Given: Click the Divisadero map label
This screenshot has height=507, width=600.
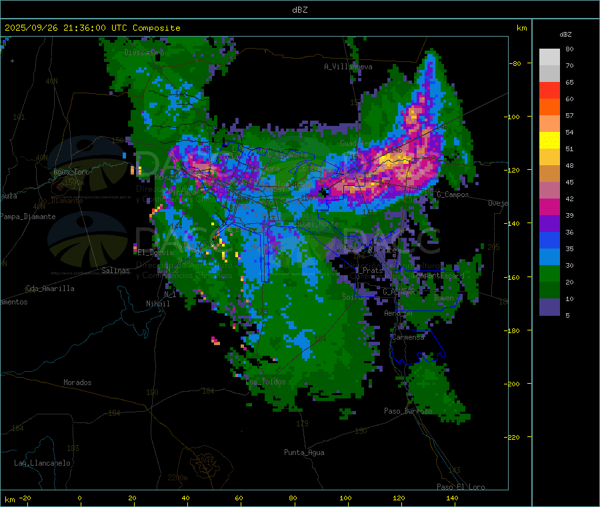Looking at the screenshot, I should (144, 53).
